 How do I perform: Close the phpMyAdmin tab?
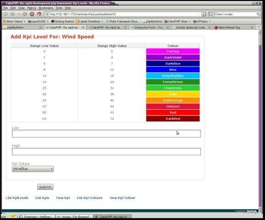click(41, 27)
